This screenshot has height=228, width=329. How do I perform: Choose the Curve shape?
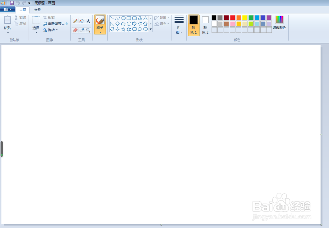[118, 18]
